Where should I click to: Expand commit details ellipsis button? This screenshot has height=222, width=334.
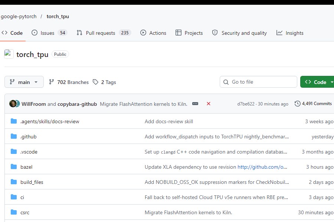click(195, 104)
